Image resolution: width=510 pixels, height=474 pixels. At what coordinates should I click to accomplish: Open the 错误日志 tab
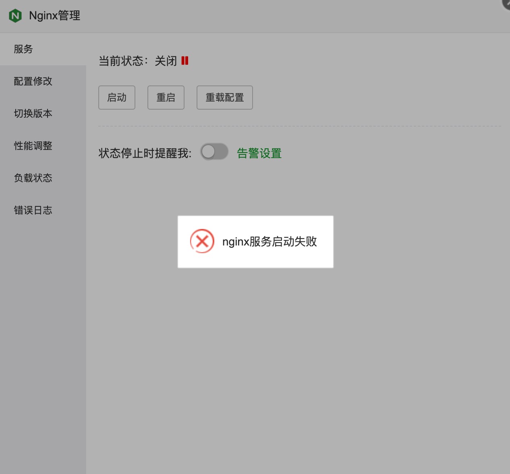(x=43, y=210)
